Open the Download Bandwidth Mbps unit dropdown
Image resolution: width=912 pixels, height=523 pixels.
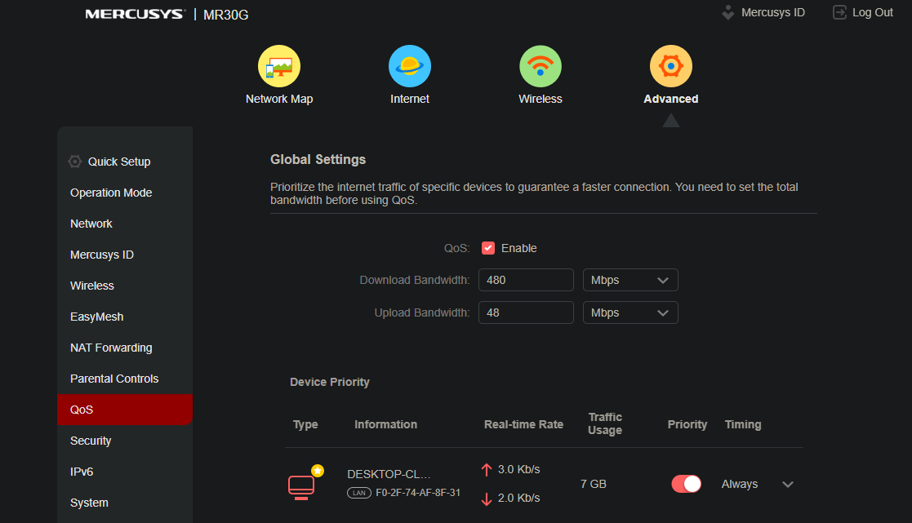coord(630,280)
